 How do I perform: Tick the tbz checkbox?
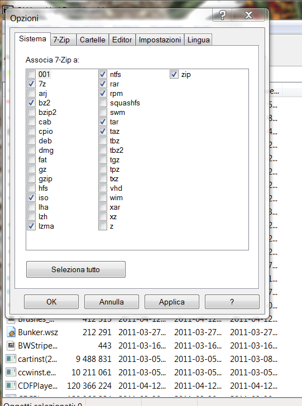103,141
